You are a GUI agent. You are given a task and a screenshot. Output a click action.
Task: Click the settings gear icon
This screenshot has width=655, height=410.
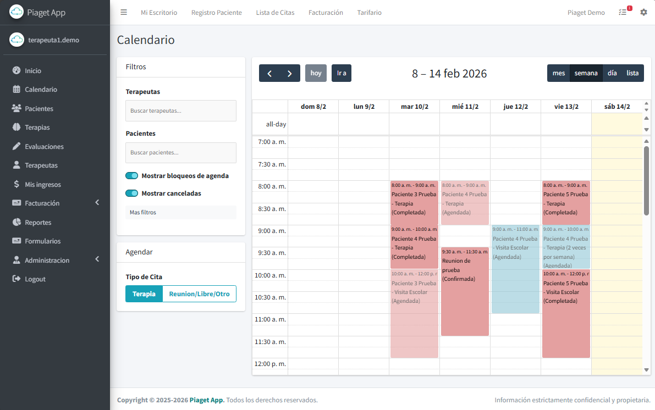[643, 12]
